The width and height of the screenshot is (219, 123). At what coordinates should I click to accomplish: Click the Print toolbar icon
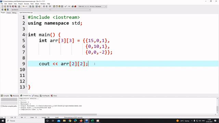19,6
